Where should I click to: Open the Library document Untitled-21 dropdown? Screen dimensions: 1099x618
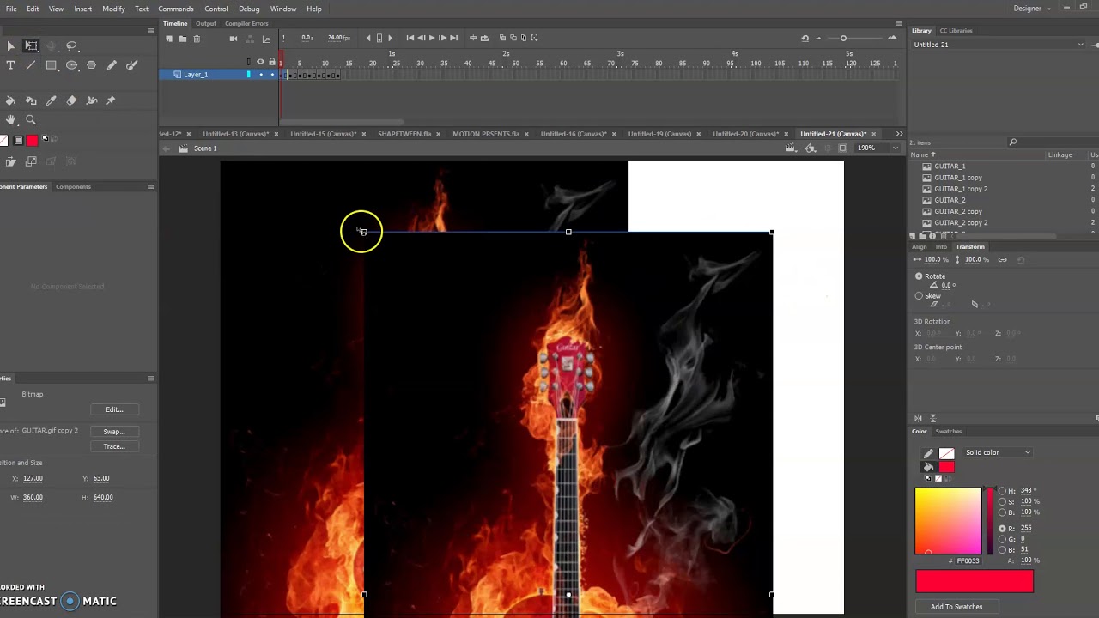click(998, 45)
